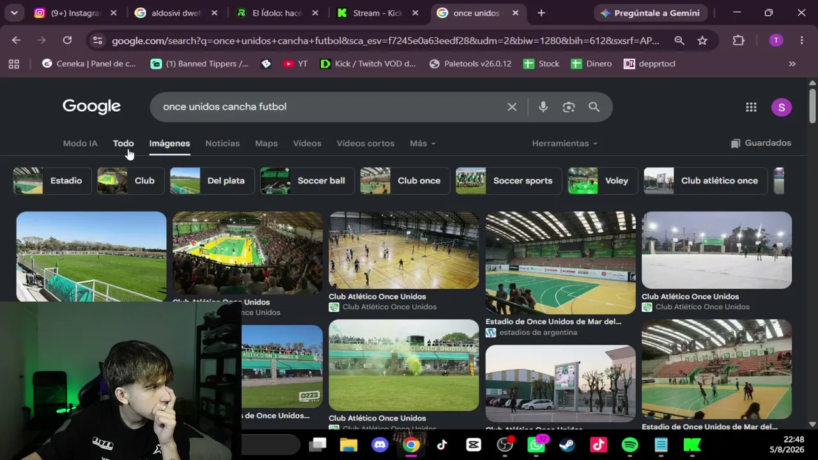The width and height of the screenshot is (818, 460).
Task: Submit search with the magnifier icon
Action: click(x=594, y=107)
